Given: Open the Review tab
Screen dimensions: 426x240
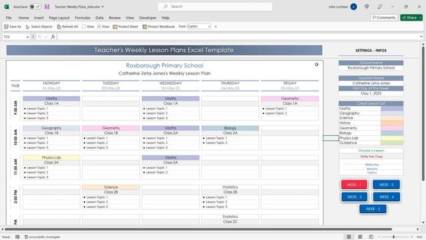Looking at the screenshot, I should tap(114, 18).
